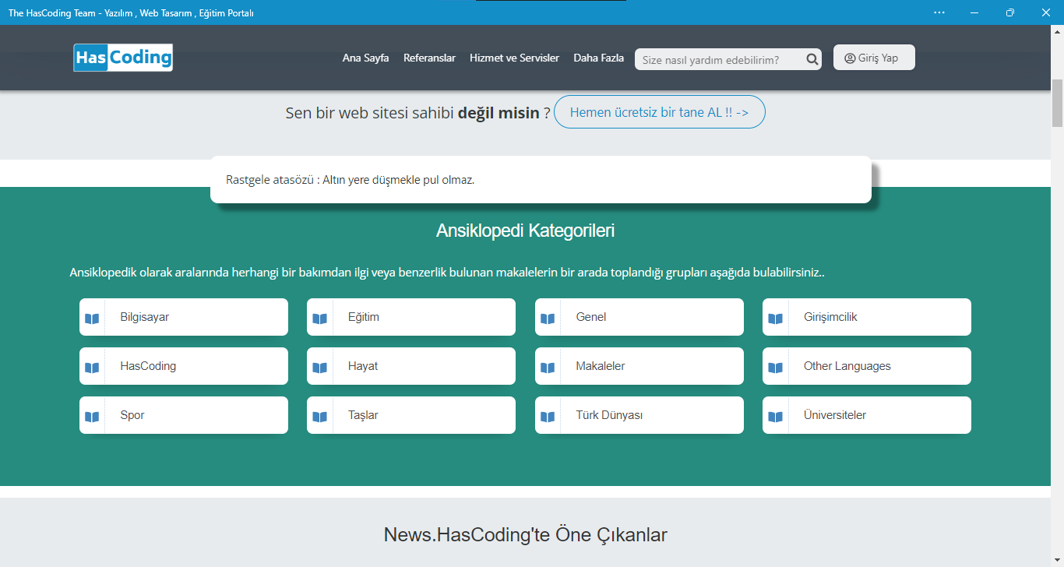This screenshot has width=1064, height=567.
Task: Open the Other Languages category
Action: [867, 366]
